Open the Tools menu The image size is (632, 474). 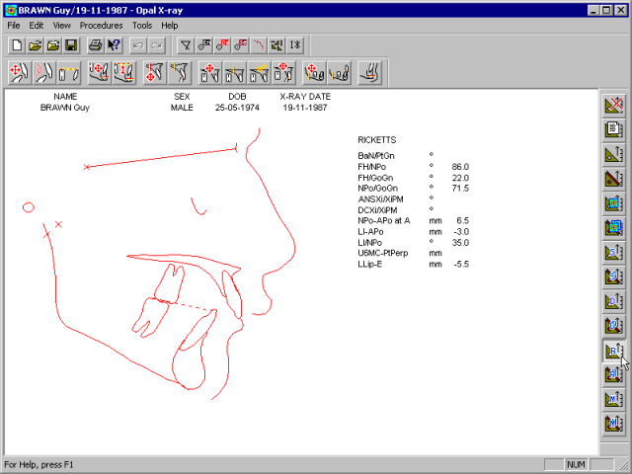point(142,26)
